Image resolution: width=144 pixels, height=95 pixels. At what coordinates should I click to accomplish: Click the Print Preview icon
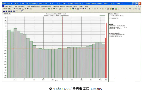23,8
